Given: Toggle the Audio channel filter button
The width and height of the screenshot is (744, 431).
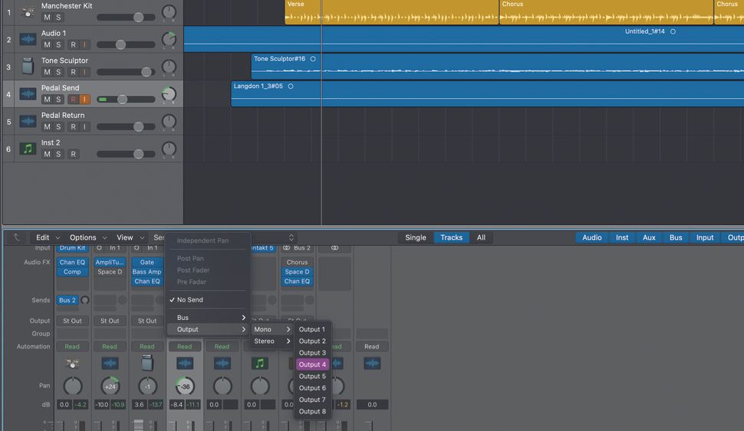Looking at the screenshot, I should (x=591, y=237).
